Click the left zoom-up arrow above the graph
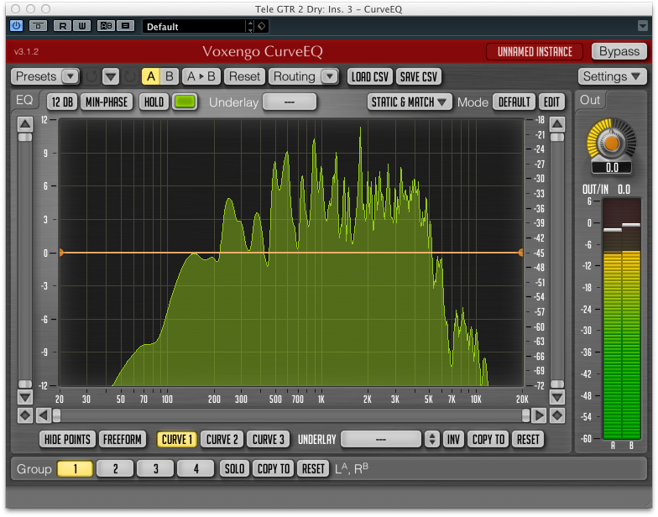Viewport: 658px width, 517px height. (x=25, y=123)
